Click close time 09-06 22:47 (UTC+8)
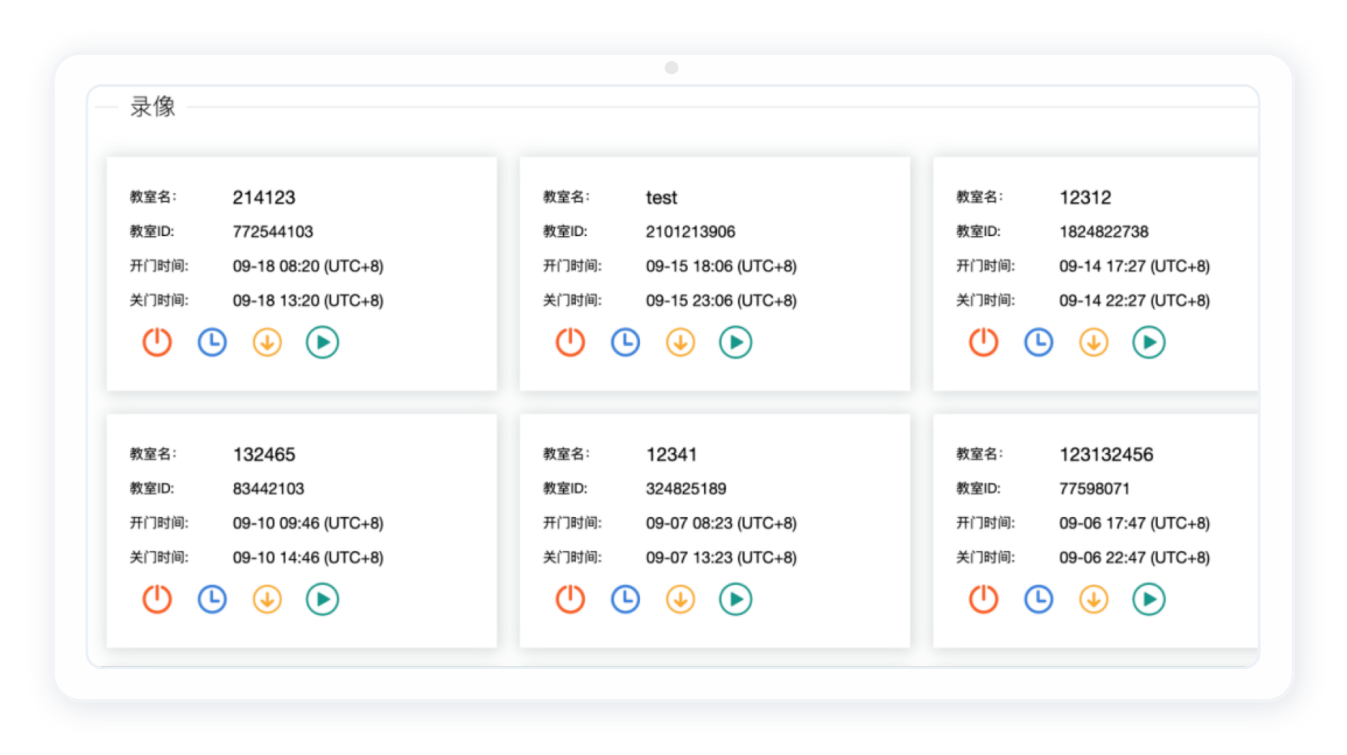This screenshot has width=1347, height=755. point(1135,557)
